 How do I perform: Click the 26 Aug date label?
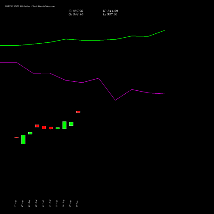(x=63, y=204)
